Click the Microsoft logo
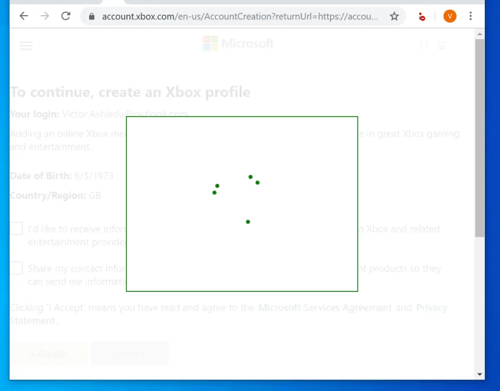The width and height of the screenshot is (500, 391). tap(237, 43)
